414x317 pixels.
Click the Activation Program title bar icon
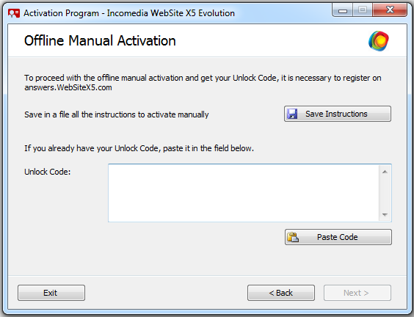(14, 13)
